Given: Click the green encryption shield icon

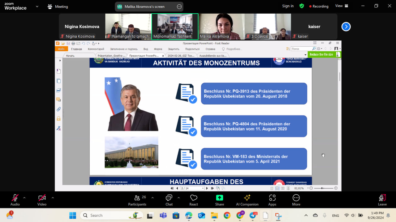Looking at the screenshot, I should (302, 6).
